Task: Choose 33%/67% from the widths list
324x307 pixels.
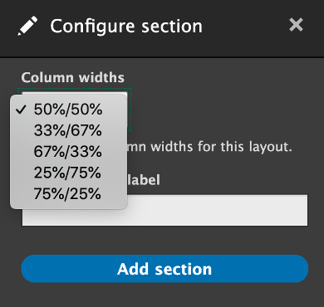Action: pyautogui.click(x=68, y=130)
